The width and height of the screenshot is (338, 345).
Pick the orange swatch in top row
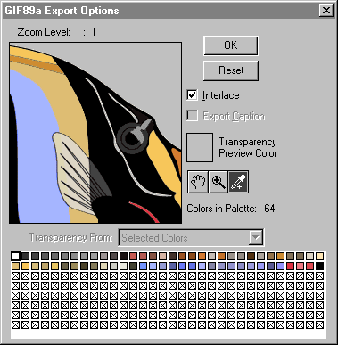coord(202,256)
